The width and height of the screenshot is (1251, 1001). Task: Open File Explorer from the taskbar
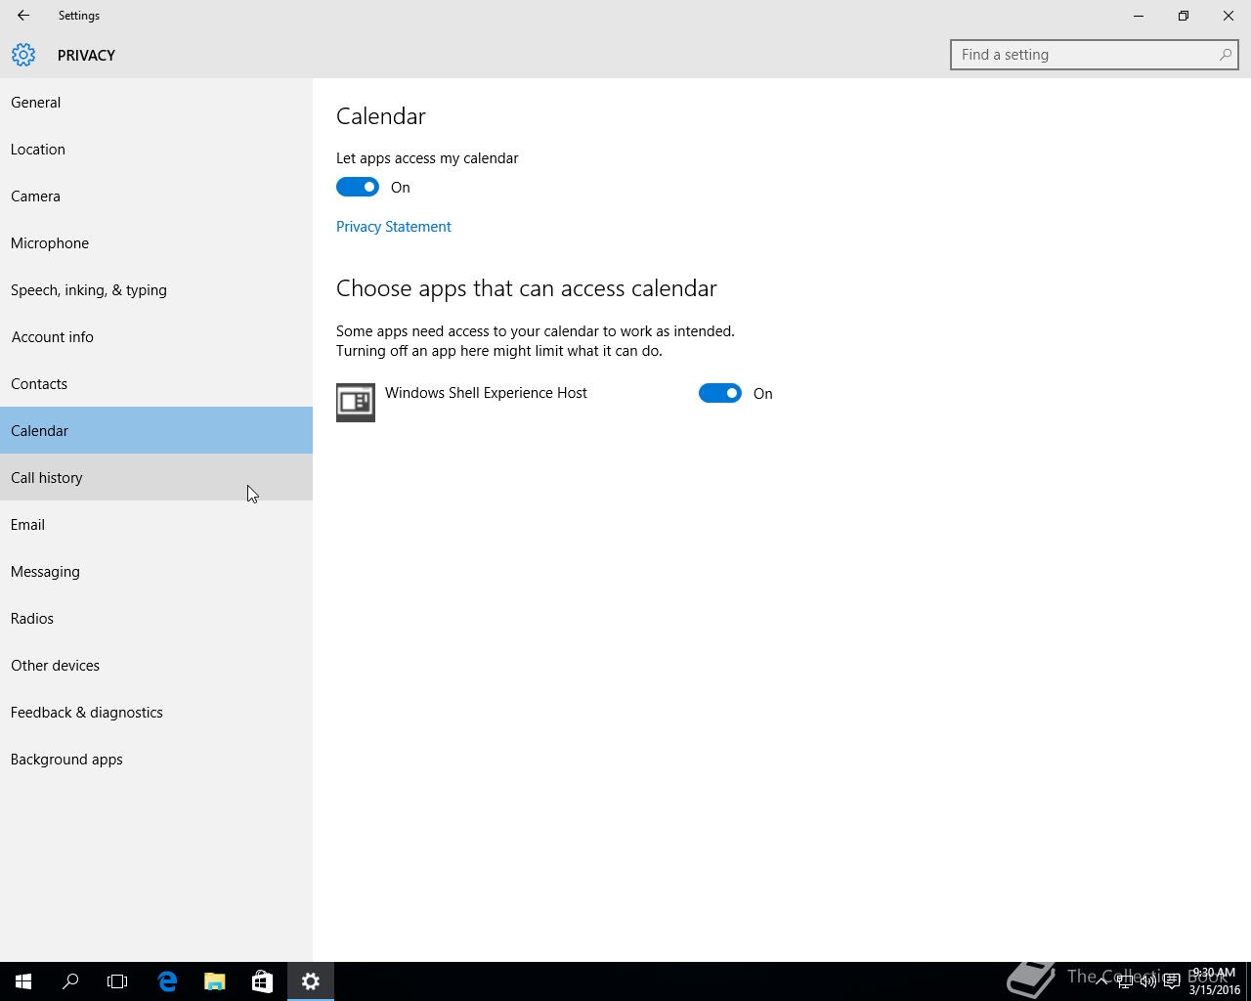point(214,981)
